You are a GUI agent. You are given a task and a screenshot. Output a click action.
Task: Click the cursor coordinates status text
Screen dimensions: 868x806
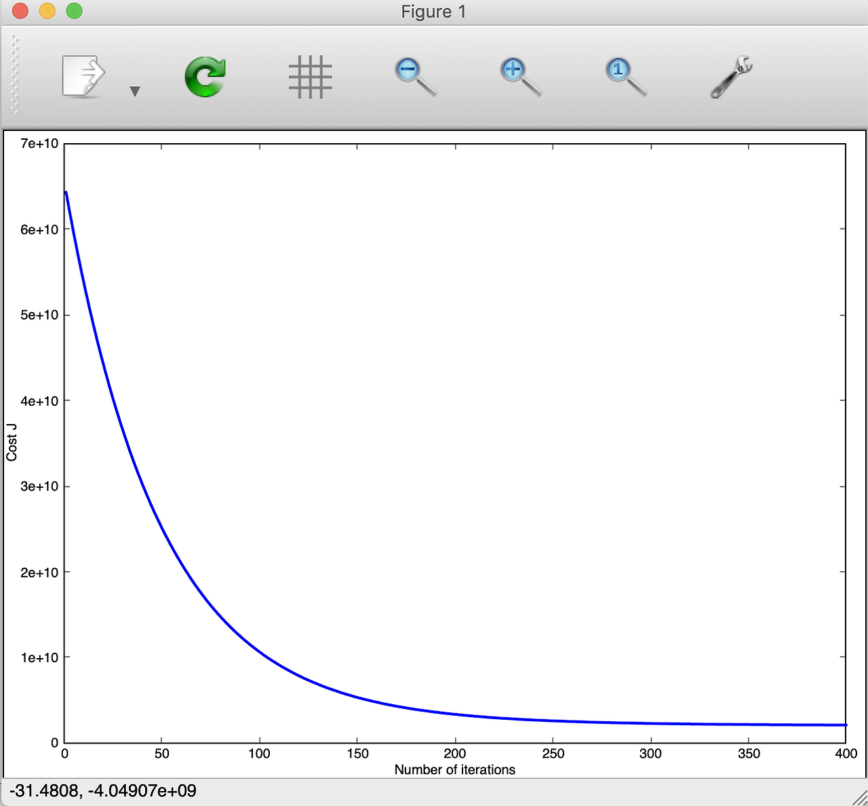(102, 791)
